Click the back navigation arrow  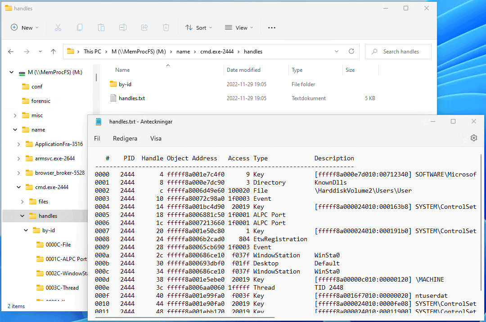coord(11,51)
